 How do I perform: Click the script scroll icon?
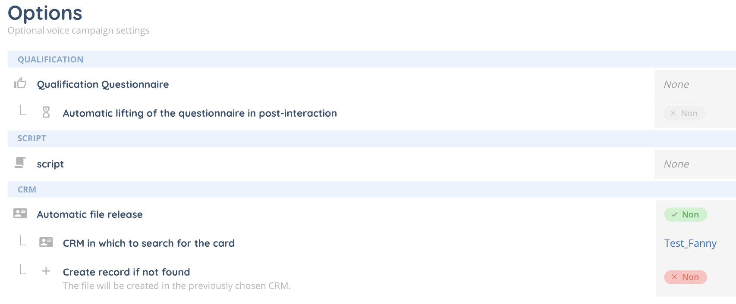(x=20, y=163)
